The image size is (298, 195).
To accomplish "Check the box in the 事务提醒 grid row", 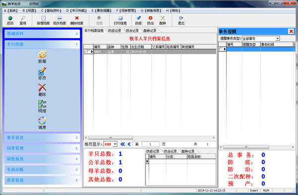I will tap(221, 49).
